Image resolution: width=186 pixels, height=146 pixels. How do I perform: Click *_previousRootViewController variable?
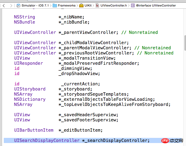[96, 53]
